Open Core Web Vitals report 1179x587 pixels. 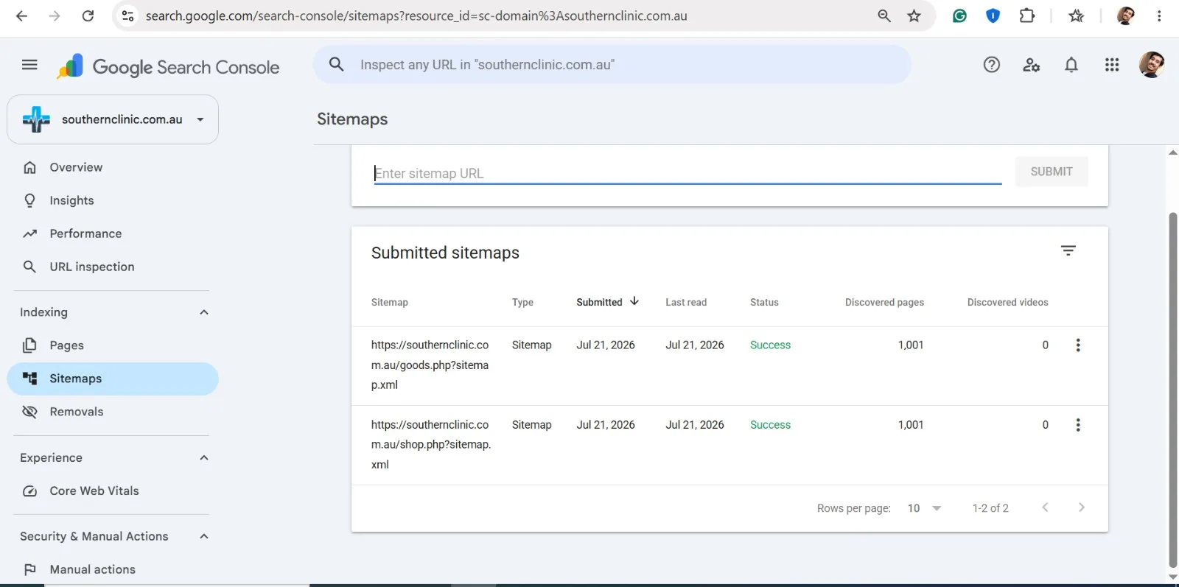112,491
